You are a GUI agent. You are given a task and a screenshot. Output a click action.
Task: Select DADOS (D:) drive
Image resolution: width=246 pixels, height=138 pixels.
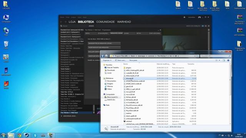coord(111,100)
